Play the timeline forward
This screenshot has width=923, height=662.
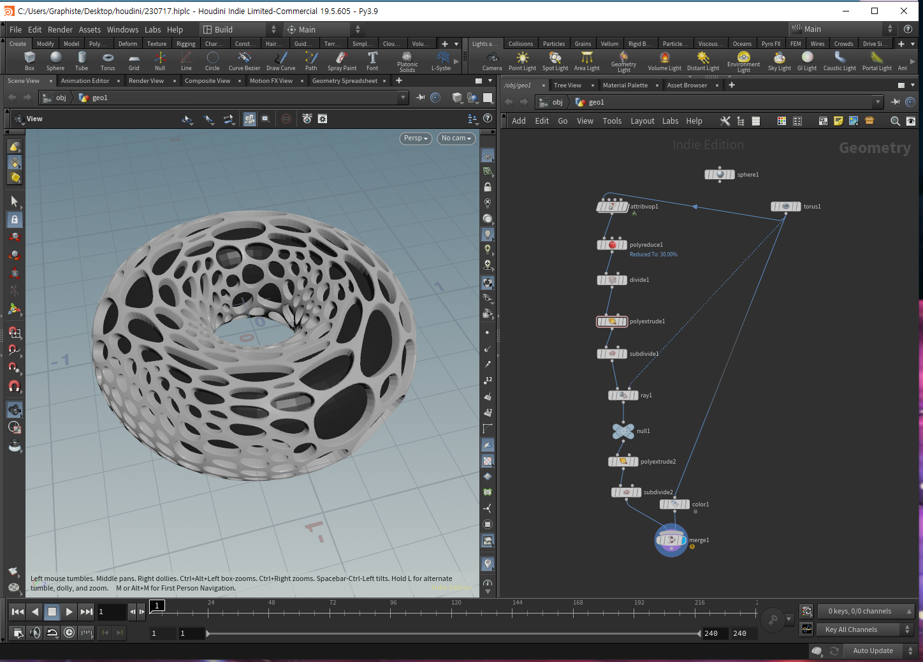click(69, 612)
